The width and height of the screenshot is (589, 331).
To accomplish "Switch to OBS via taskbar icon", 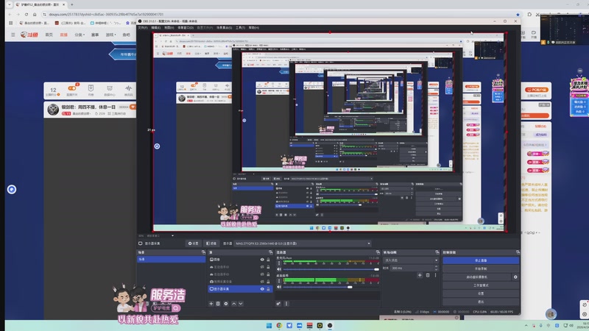I will pos(330,325).
